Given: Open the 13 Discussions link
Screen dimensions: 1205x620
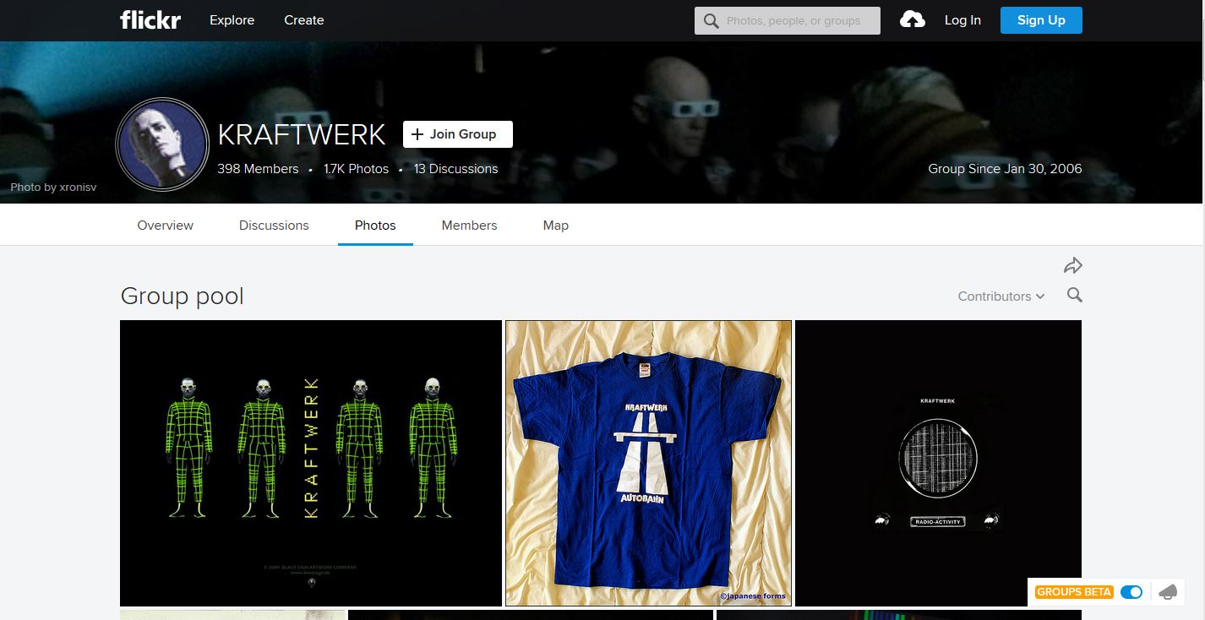Looking at the screenshot, I should [x=455, y=169].
